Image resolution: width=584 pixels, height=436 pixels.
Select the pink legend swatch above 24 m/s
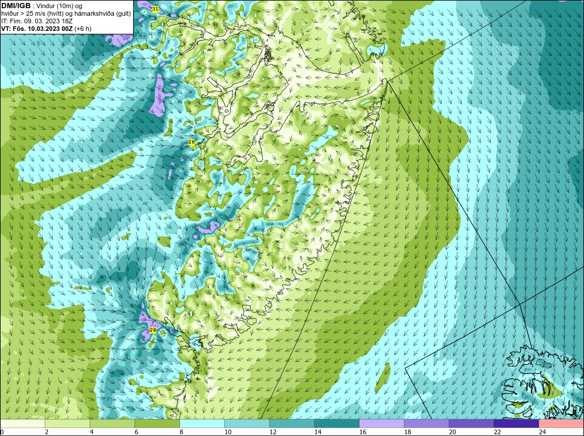561,424
